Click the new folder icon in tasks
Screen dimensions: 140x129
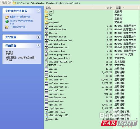pos(7,17)
